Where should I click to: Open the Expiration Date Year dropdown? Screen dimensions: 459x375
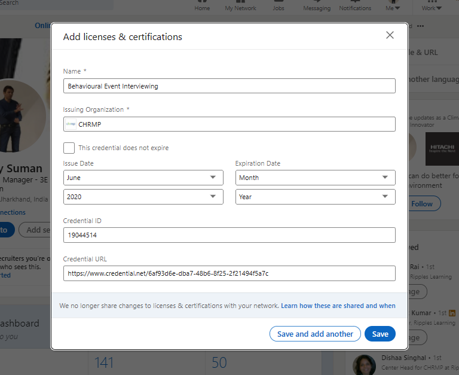pos(316,197)
